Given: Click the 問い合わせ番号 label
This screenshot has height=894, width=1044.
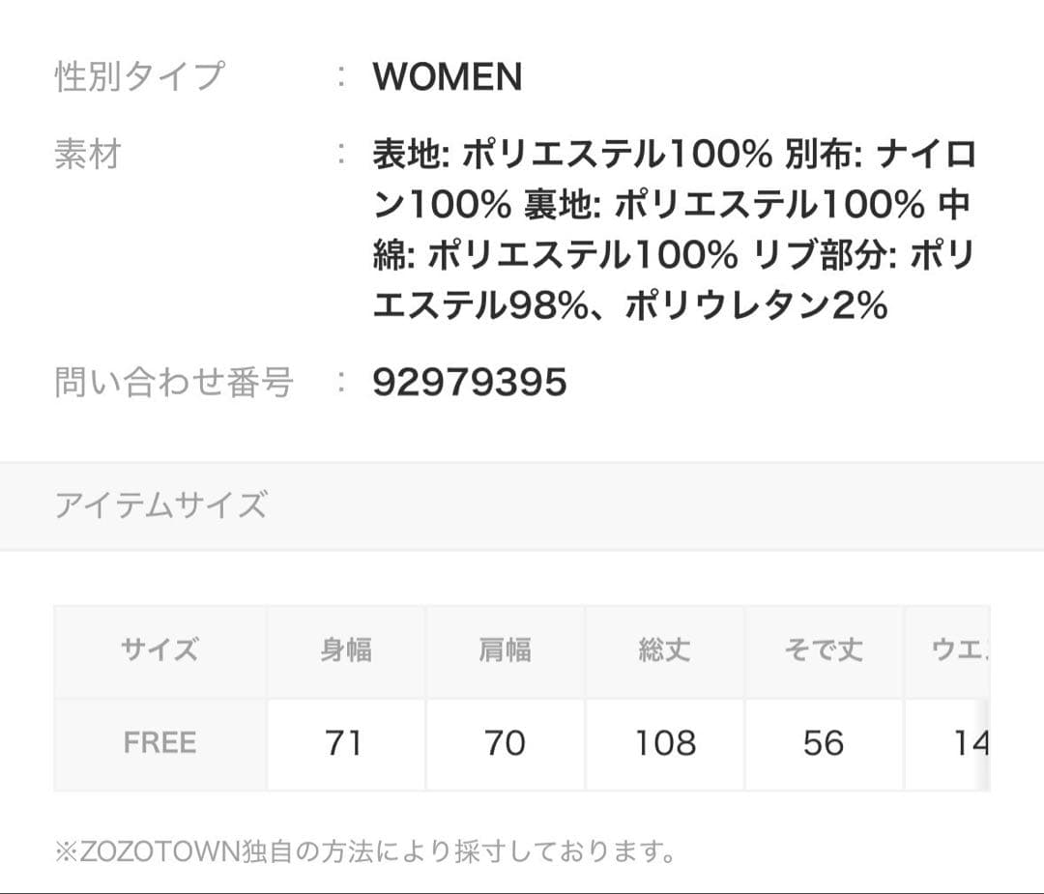Looking at the screenshot, I should [x=174, y=383].
